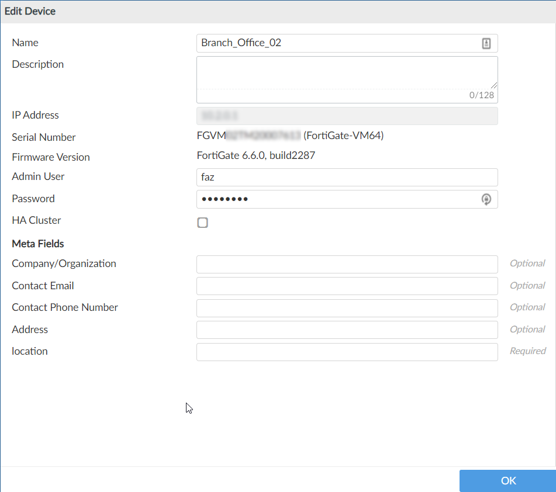Focus the Contact Phone Number field
Screen dimensions: 556x492
click(x=347, y=308)
